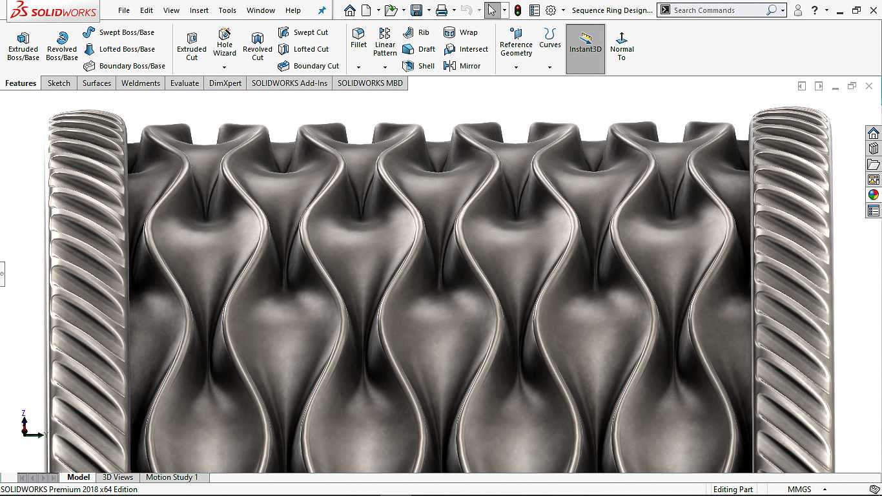Switch to the Sketch tab
Screen dimensions: 882x496
click(59, 83)
